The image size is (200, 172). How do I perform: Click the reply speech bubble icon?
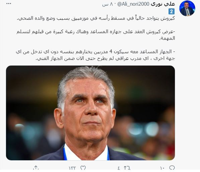tap(172, 168)
